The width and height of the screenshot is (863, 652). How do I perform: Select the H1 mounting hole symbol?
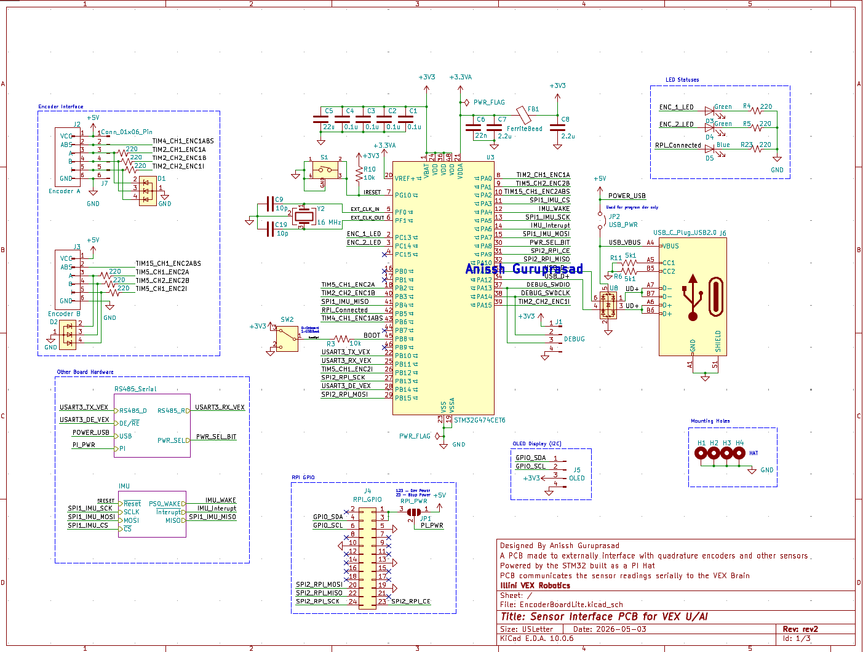(701, 453)
